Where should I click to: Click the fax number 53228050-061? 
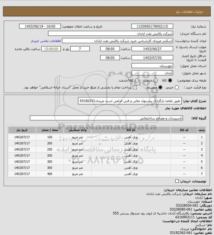187,206
